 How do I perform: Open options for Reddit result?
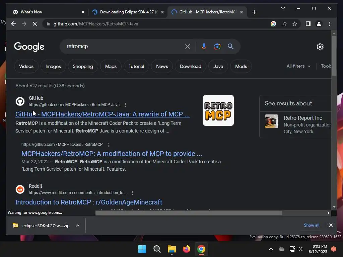point(132,193)
